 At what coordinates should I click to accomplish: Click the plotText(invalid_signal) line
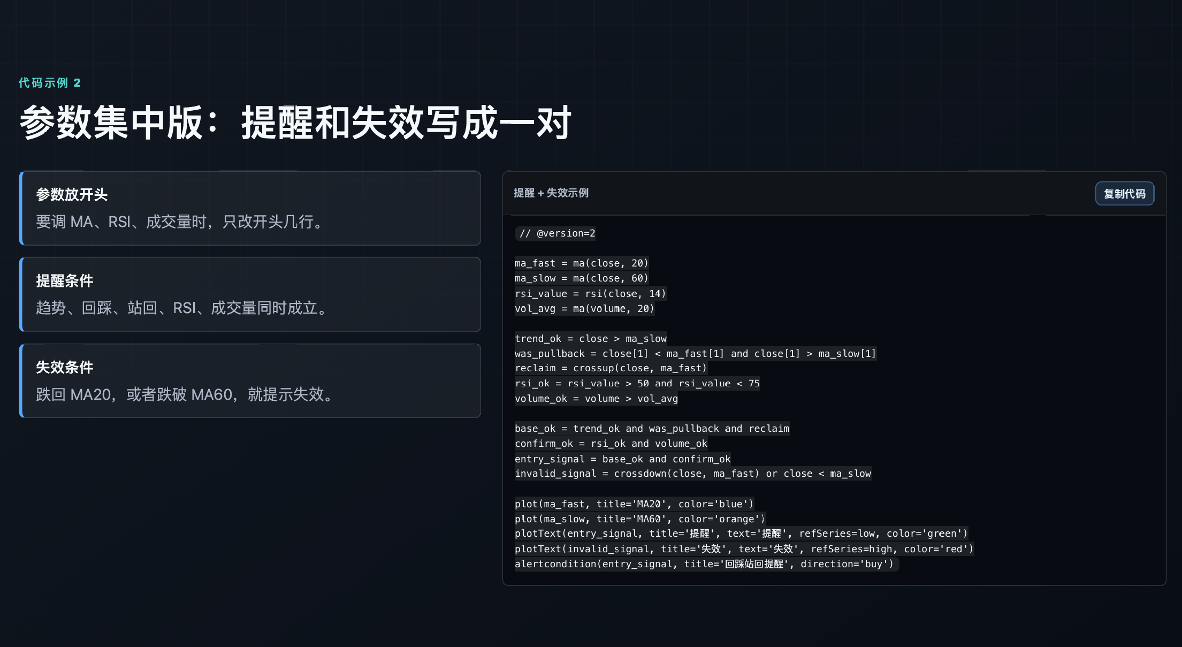pyautogui.click(x=745, y=549)
